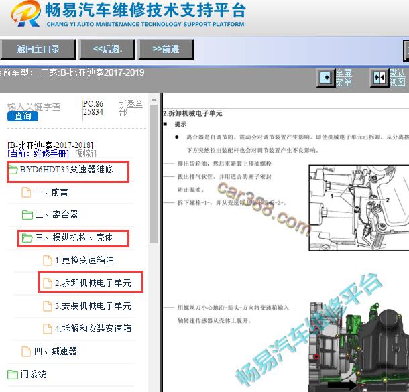Click document icon next to 4.拆解和安装变速箱

tap(48, 328)
